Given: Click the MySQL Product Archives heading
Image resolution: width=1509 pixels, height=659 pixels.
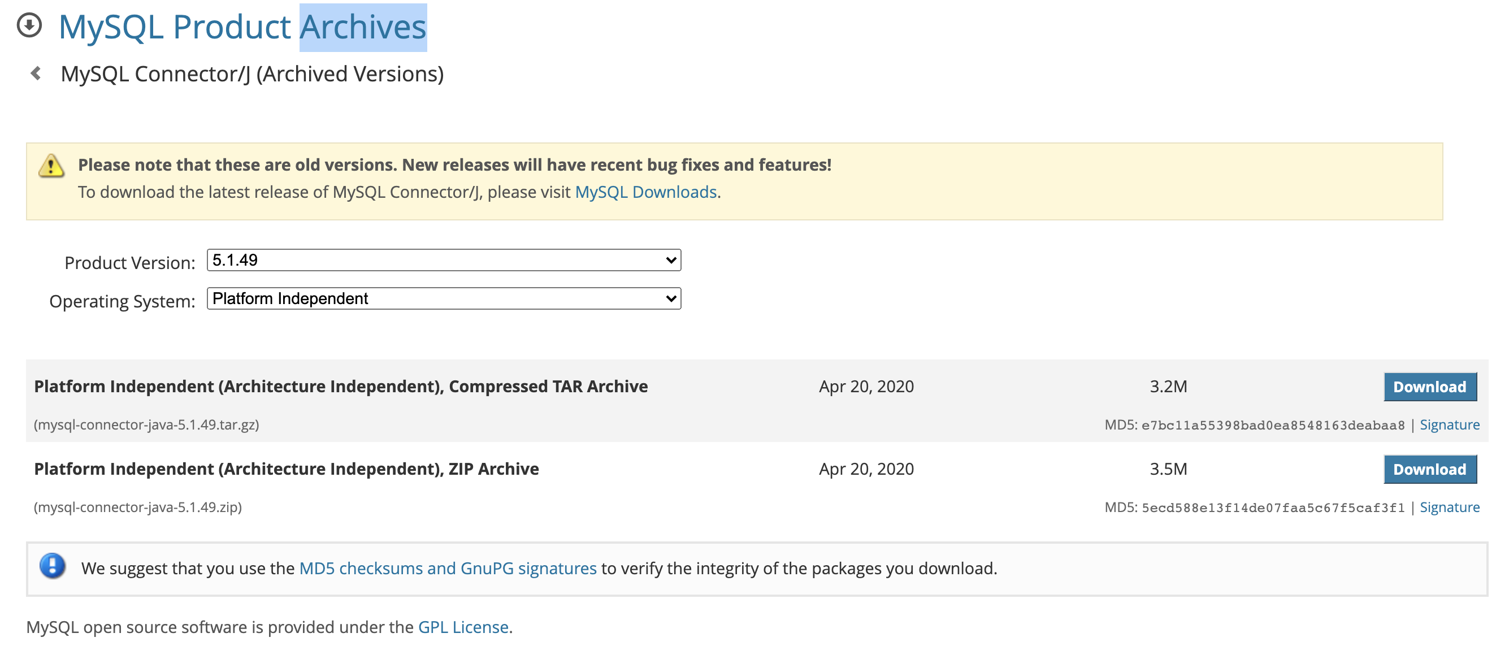Looking at the screenshot, I should click(242, 27).
